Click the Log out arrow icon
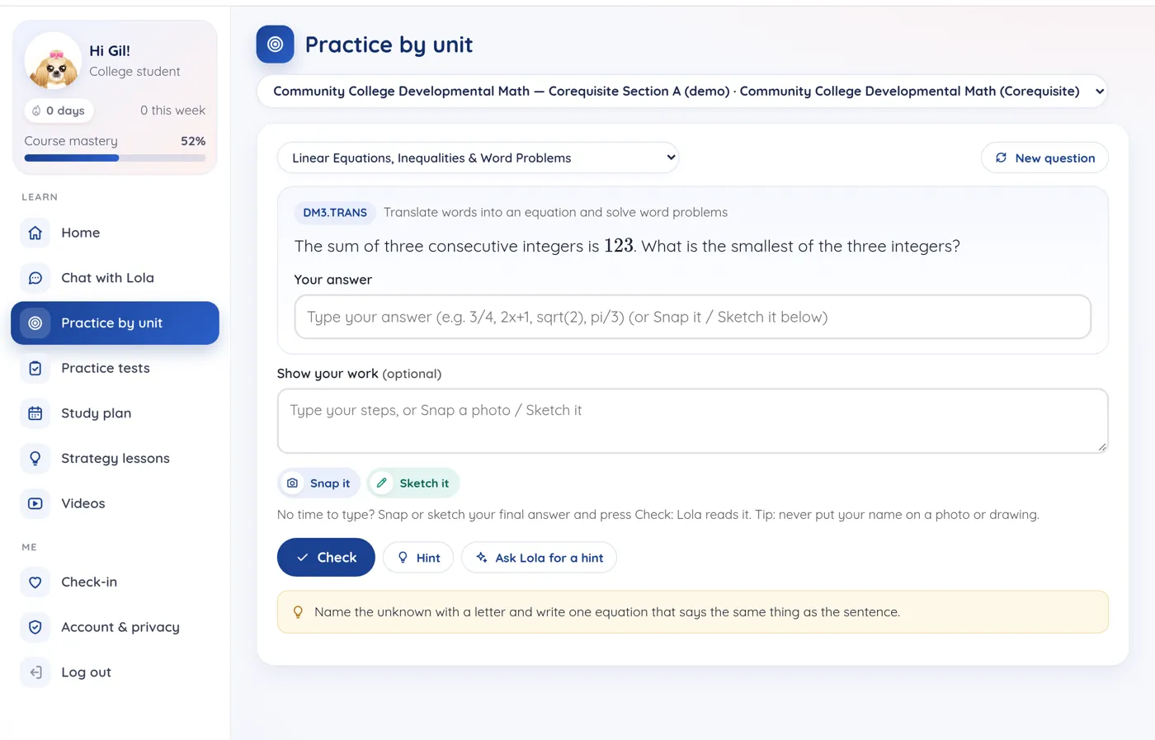Screen dimensions: 1155x740 pos(35,672)
